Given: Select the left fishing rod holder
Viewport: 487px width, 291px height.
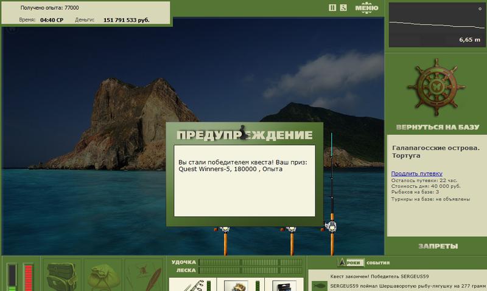Looking at the screenshot, I should (x=225, y=241).
